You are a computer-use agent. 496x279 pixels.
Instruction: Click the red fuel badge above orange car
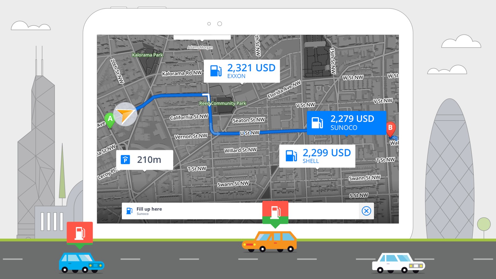pyautogui.click(x=275, y=212)
